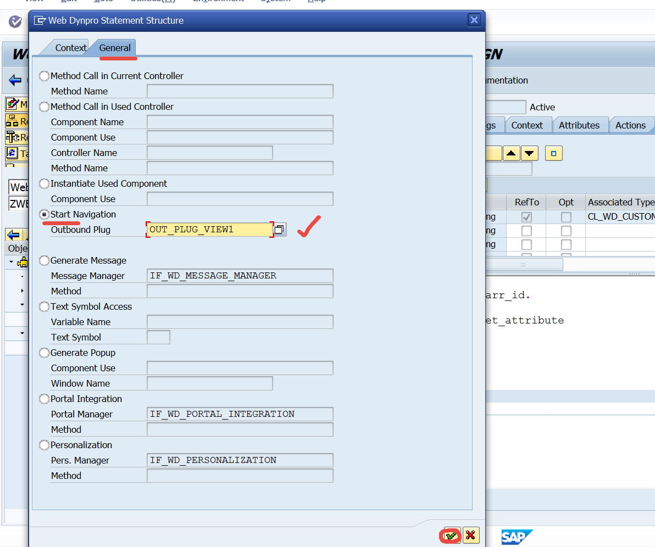Screen dimensions: 655x547
Task: Open value help for Outbound Plug field
Action: point(280,230)
